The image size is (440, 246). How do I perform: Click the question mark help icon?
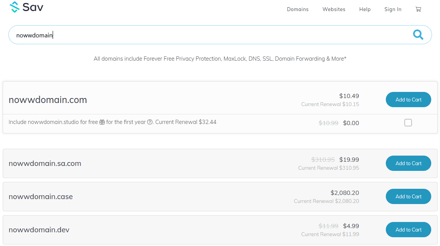click(150, 122)
